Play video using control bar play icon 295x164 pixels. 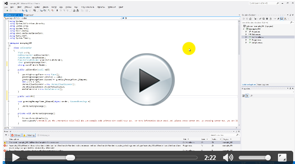(16, 158)
